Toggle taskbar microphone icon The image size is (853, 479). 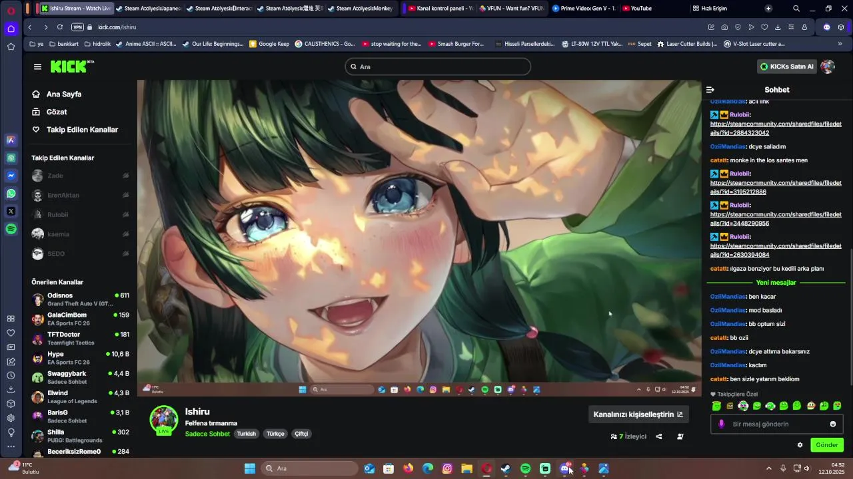[x=783, y=468]
